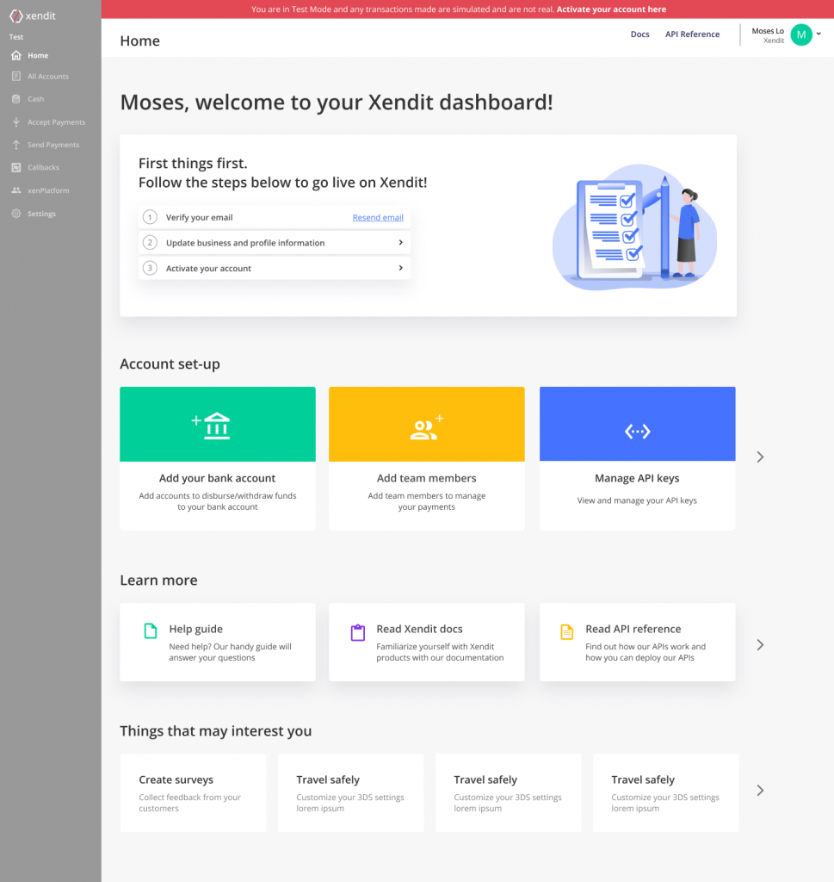834x882 pixels.
Task: Click the Test mode label in sidebar
Action: (x=16, y=37)
